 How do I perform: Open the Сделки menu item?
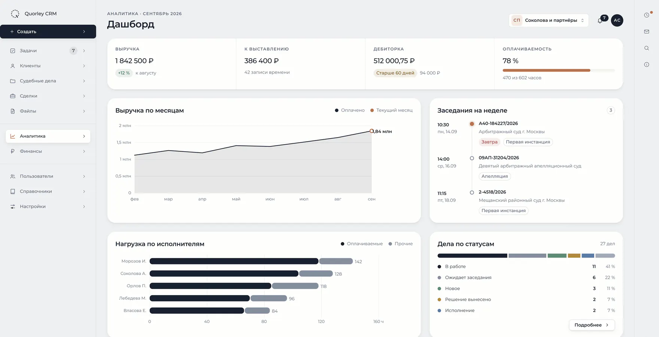(48, 96)
